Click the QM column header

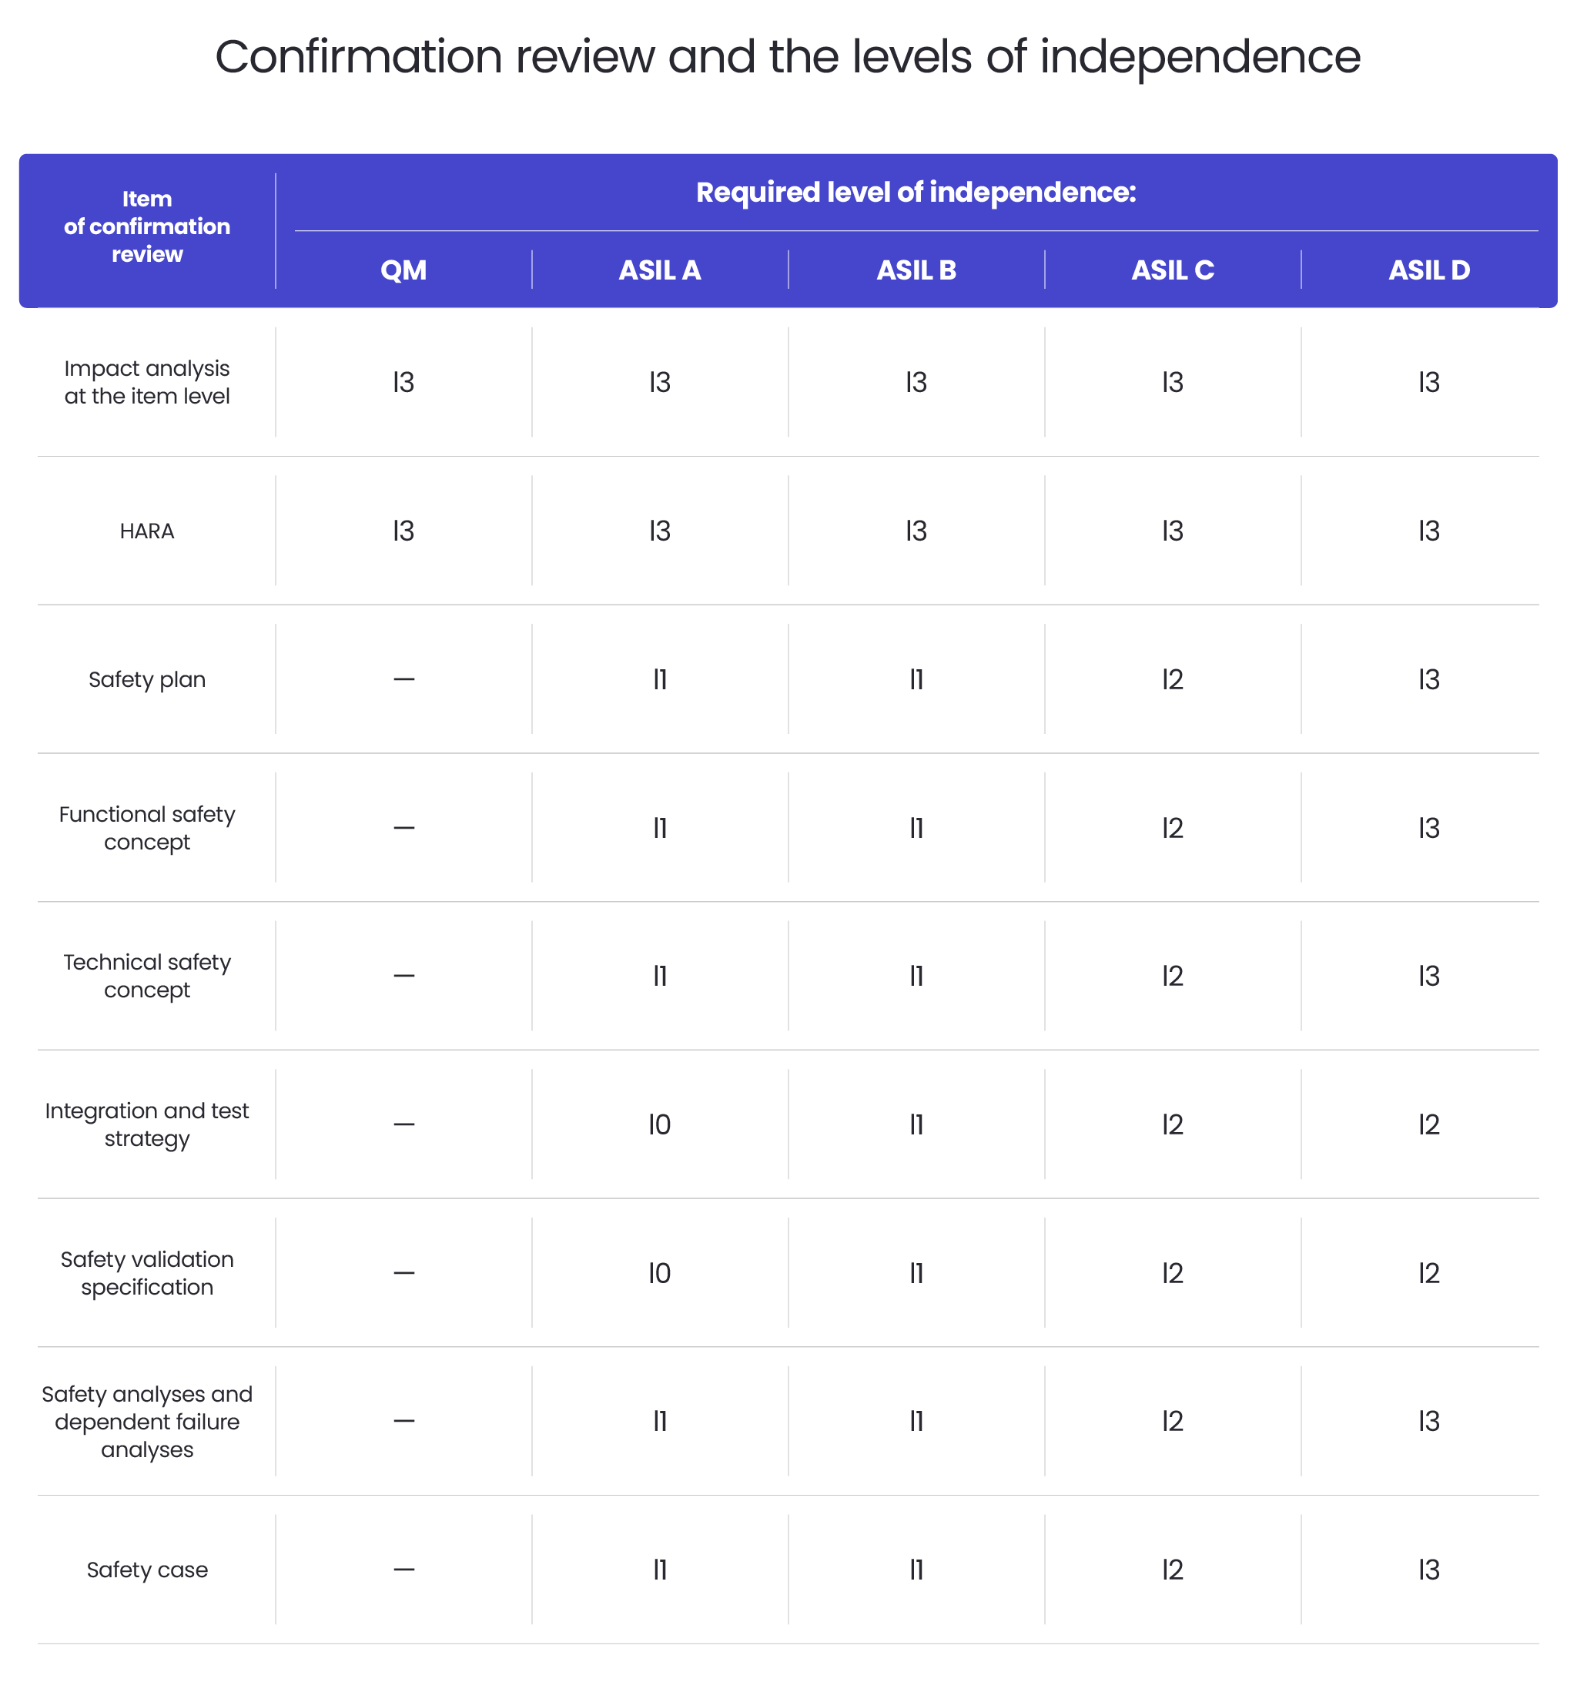pos(403,270)
